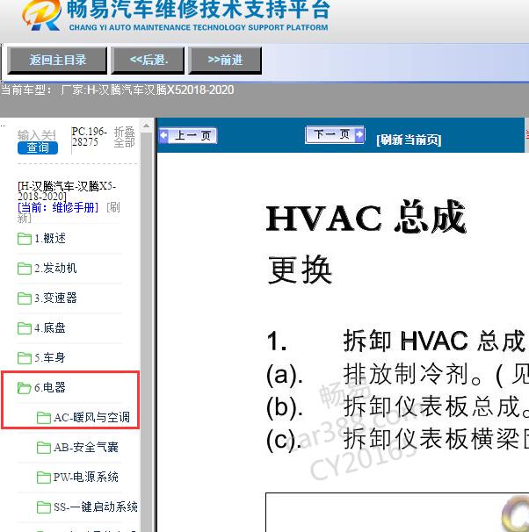The image size is (529, 532).
Task: Click sidebar scrollbar up arrow
Action: (147, 126)
